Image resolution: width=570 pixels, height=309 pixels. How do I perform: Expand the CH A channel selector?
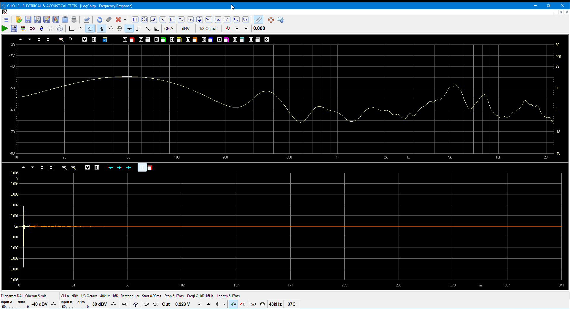(169, 28)
